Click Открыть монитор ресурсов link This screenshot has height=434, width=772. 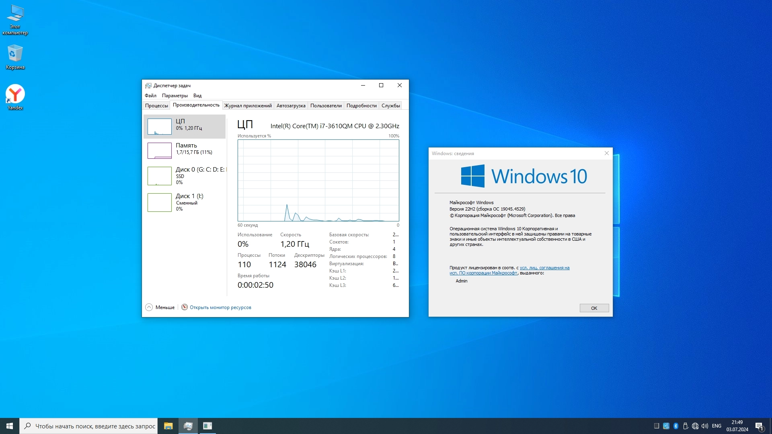[x=220, y=307]
